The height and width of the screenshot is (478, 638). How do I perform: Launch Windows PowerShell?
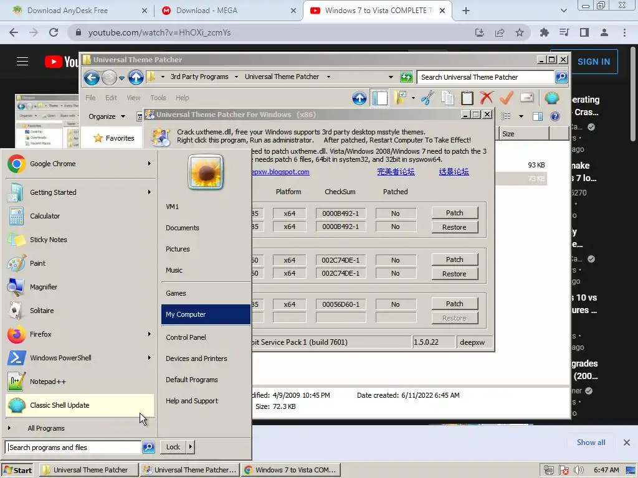80,358
